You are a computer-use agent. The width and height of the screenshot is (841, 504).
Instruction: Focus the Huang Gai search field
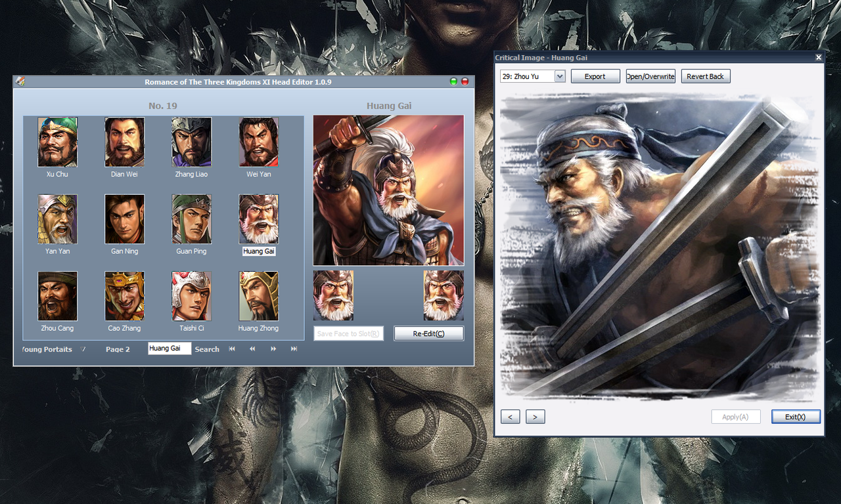click(x=170, y=348)
